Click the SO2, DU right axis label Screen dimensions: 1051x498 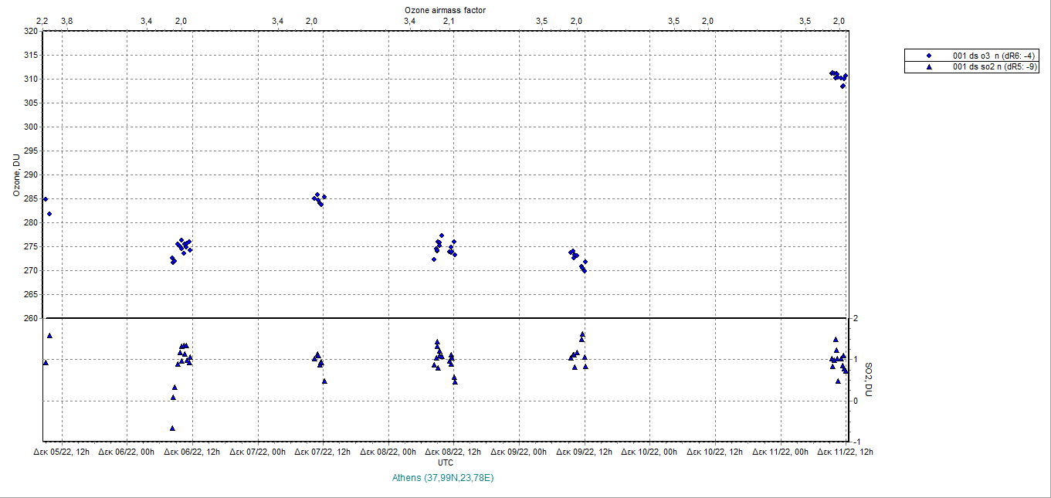pyautogui.click(x=870, y=379)
